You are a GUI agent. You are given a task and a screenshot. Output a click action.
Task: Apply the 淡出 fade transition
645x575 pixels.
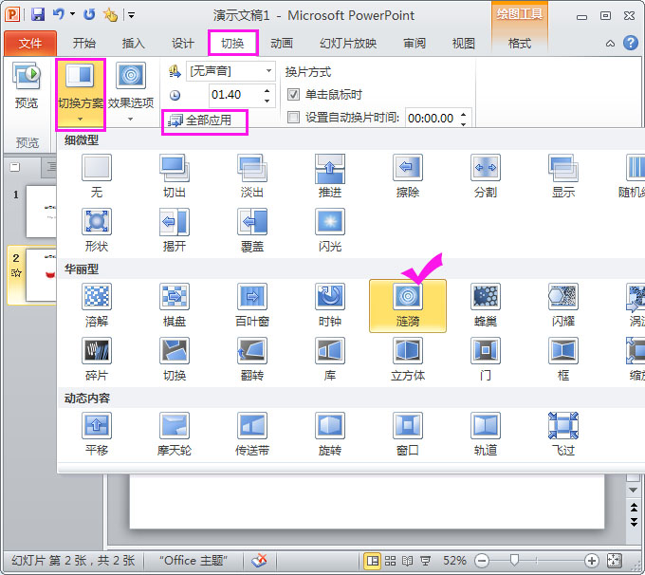[251, 176]
